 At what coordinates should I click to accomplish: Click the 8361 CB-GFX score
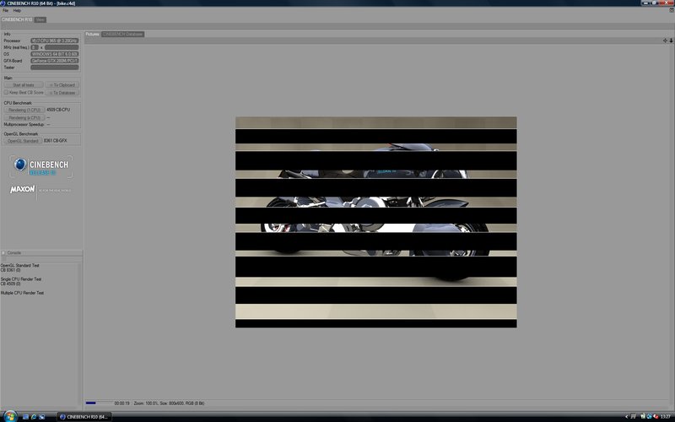[x=55, y=141]
